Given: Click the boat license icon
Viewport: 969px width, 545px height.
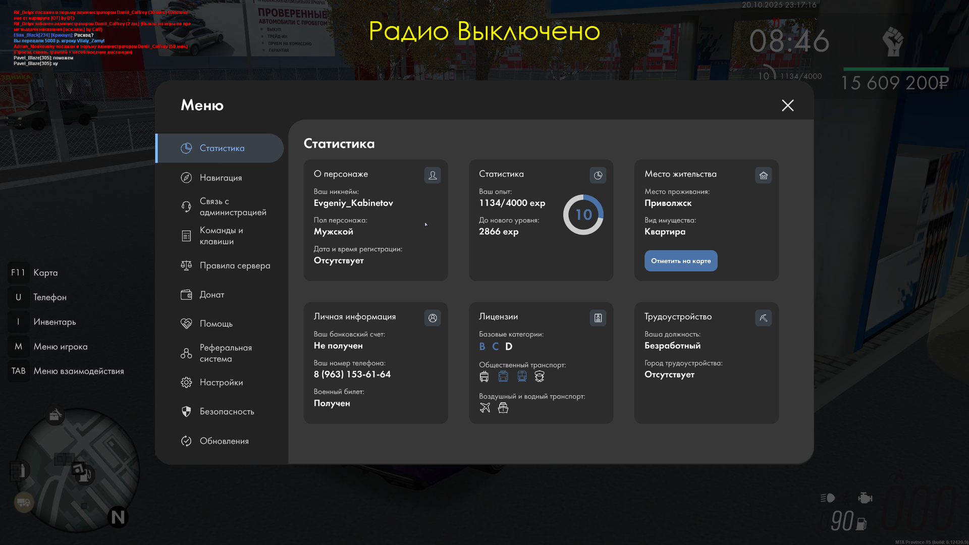Looking at the screenshot, I should point(503,408).
